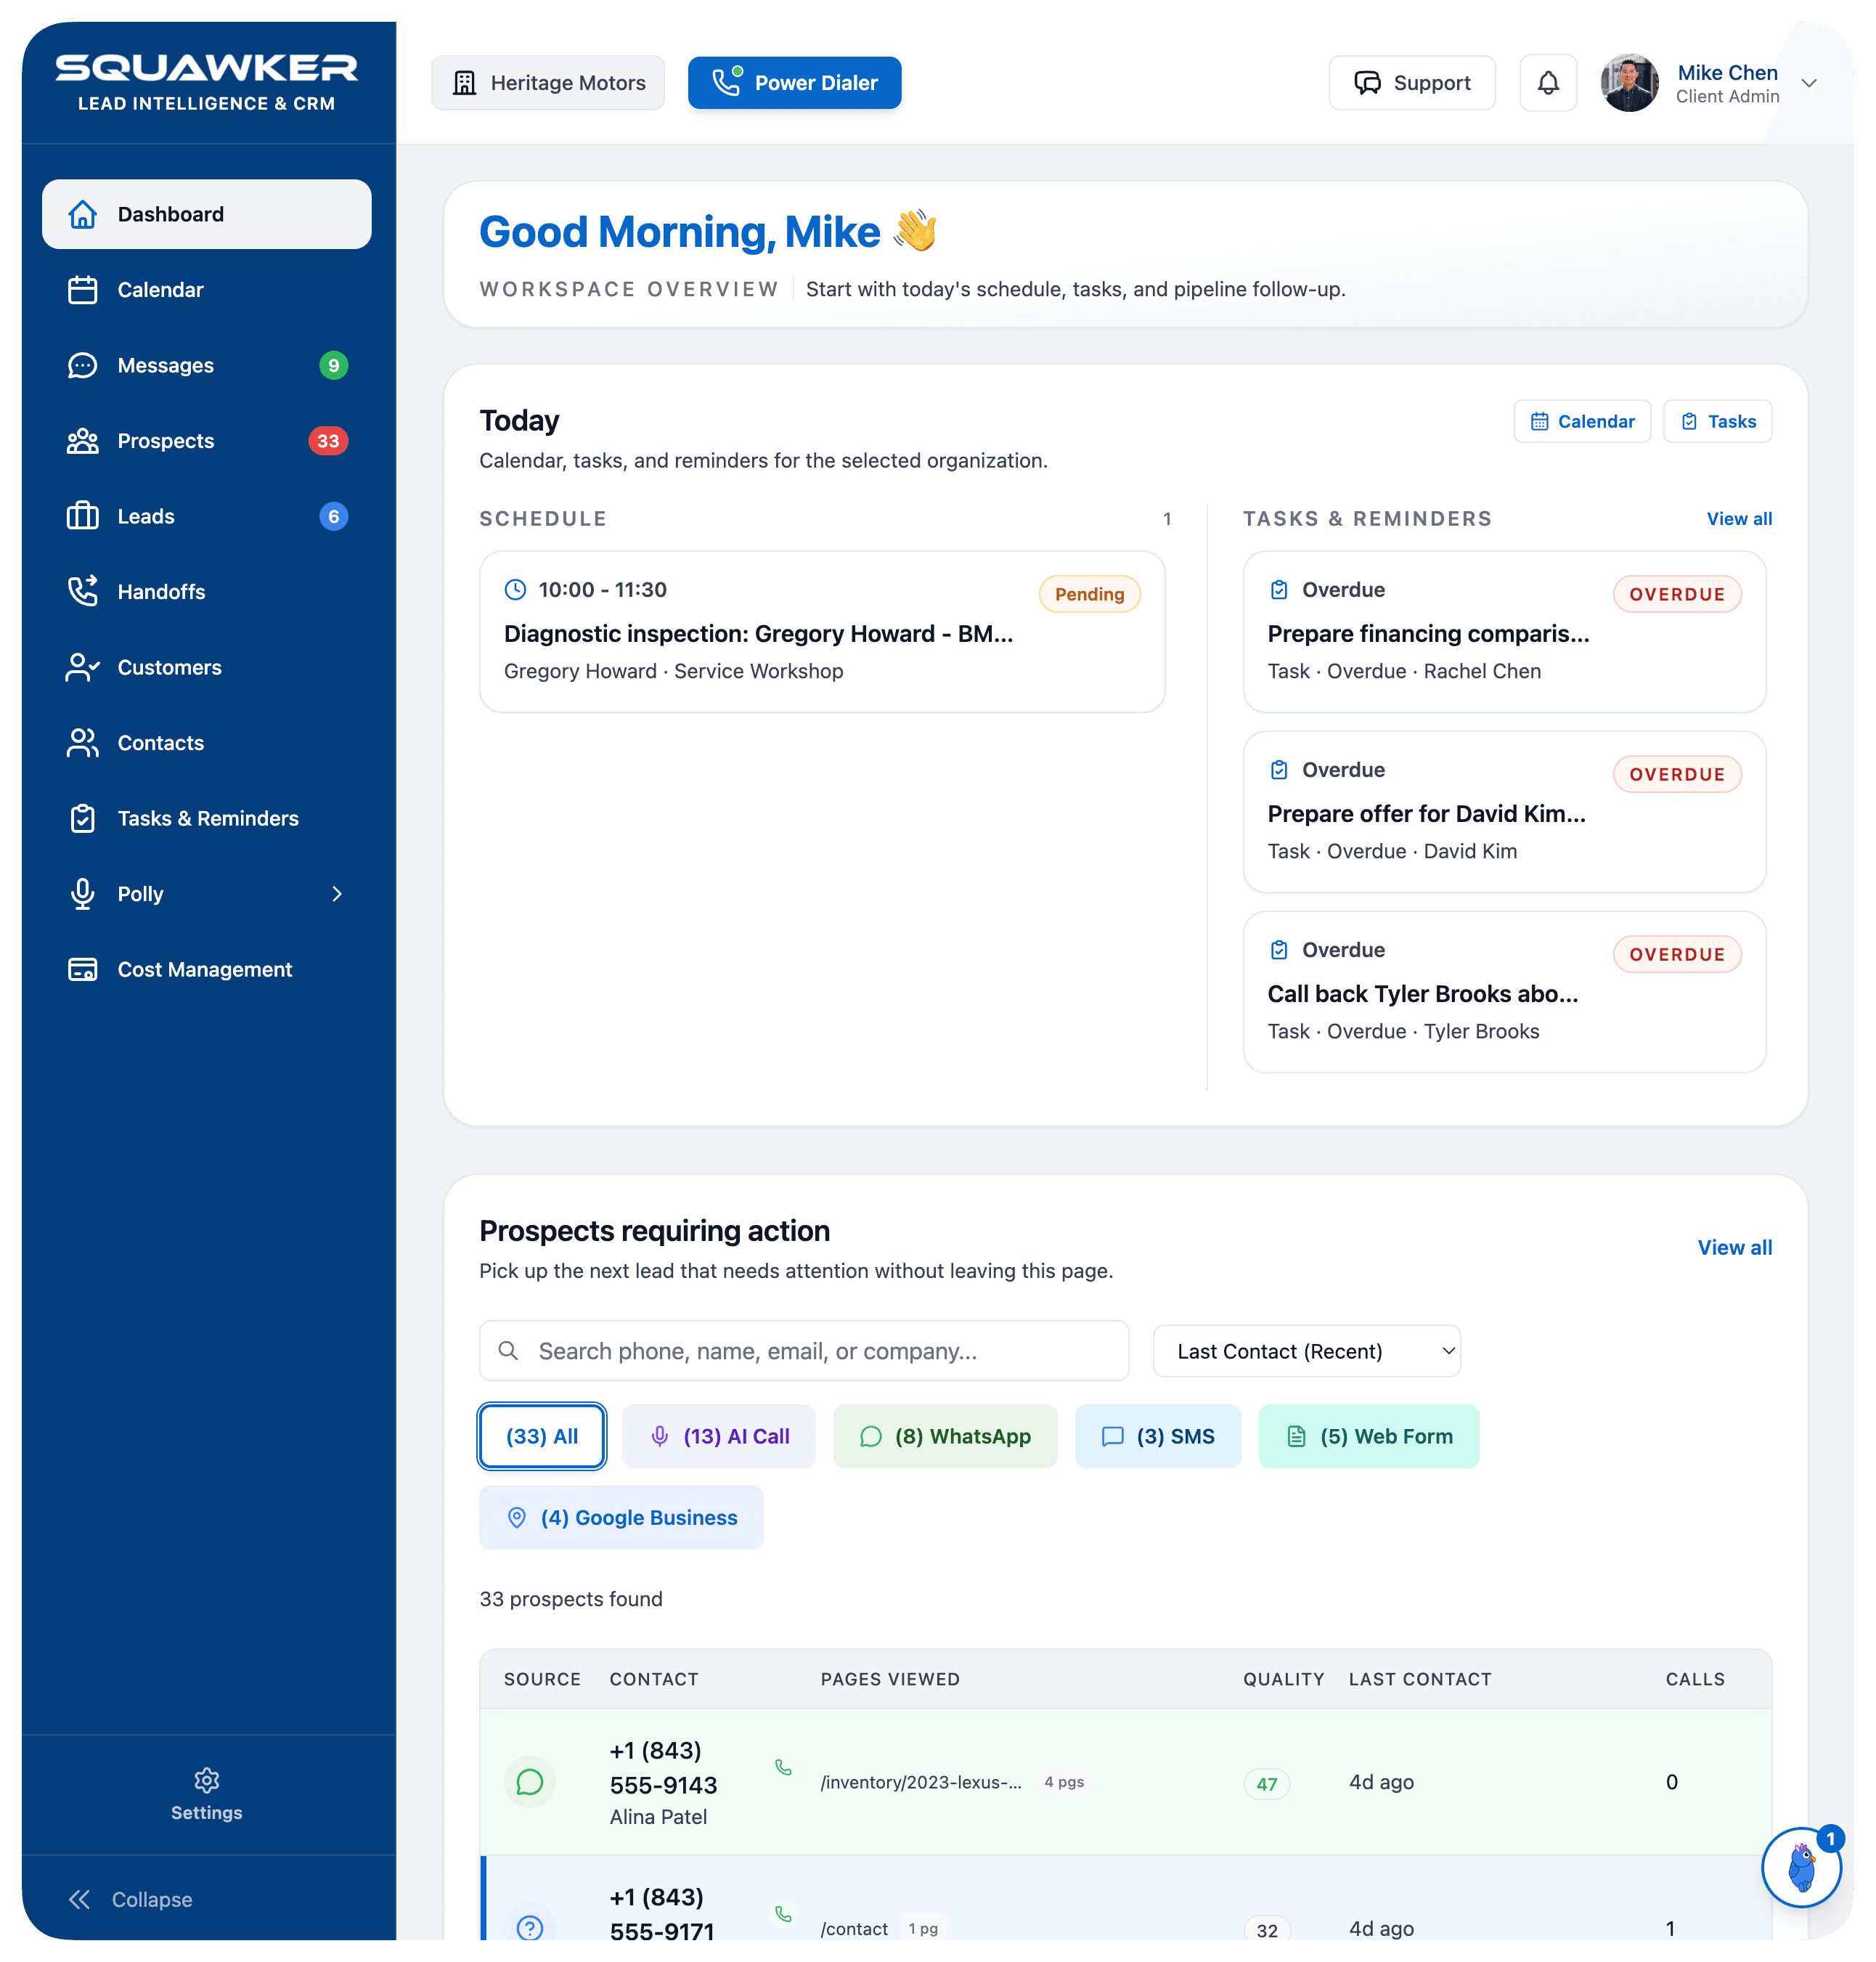Open the Prepare financing comparison task

(x=1504, y=632)
